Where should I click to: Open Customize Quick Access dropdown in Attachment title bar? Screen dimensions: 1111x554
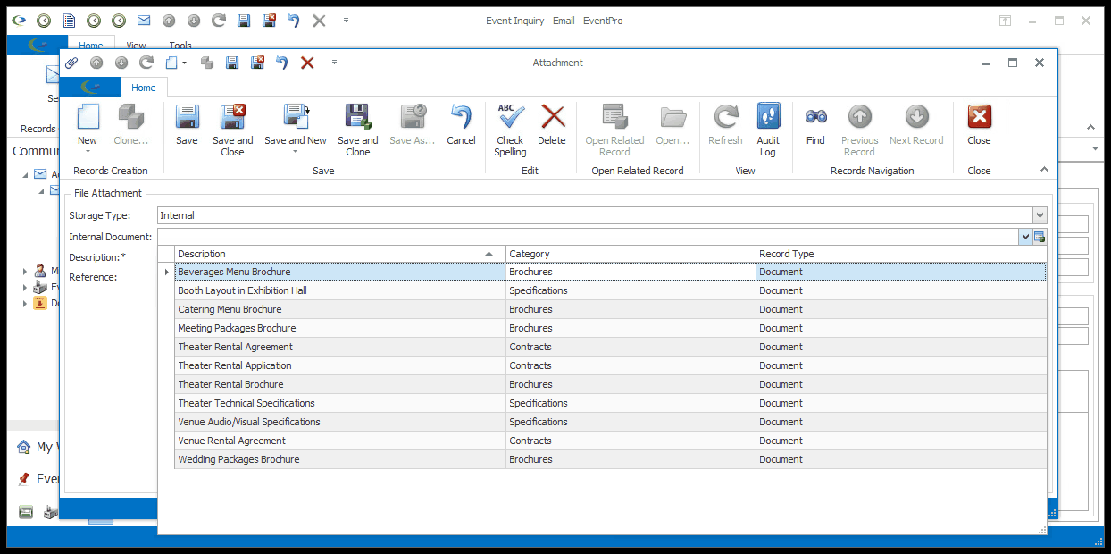pyautogui.click(x=335, y=63)
